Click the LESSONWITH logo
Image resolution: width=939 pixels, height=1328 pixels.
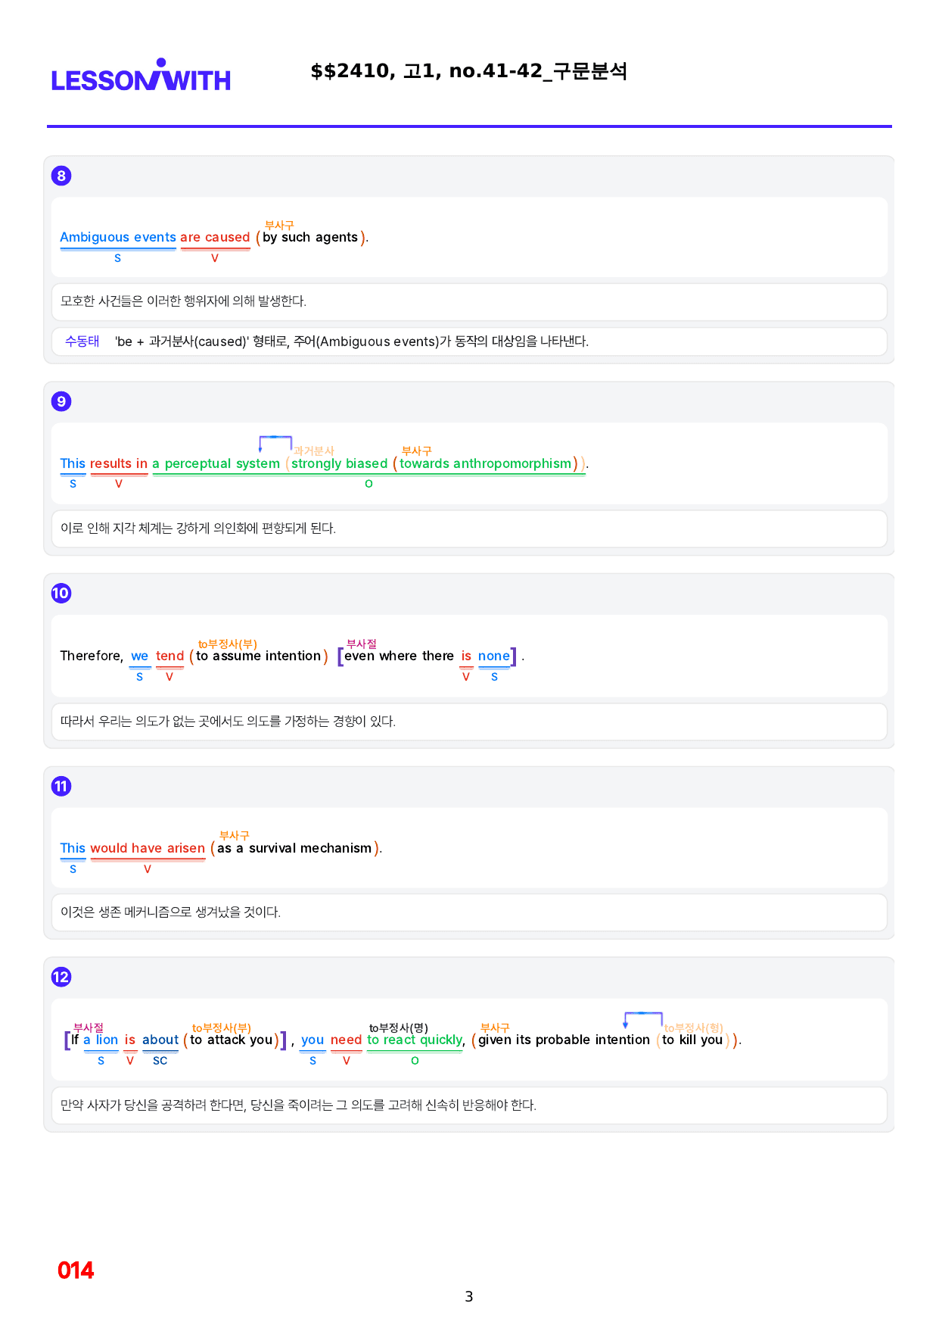pyautogui.click(x=141, y=75)
